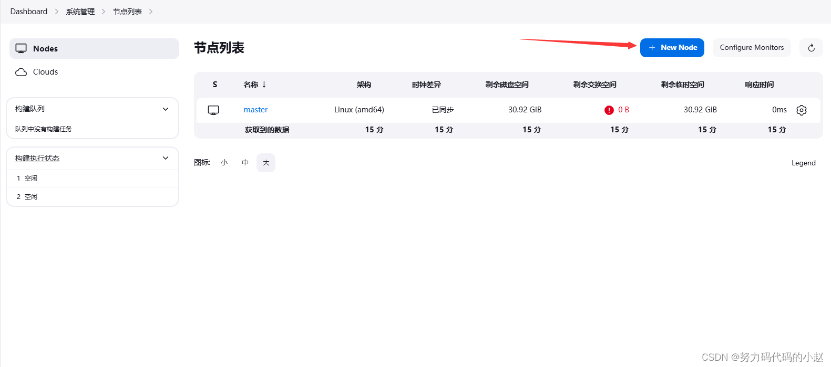Click the 0 B swap space value
This screenshot has height=367, width=831.
623,110
